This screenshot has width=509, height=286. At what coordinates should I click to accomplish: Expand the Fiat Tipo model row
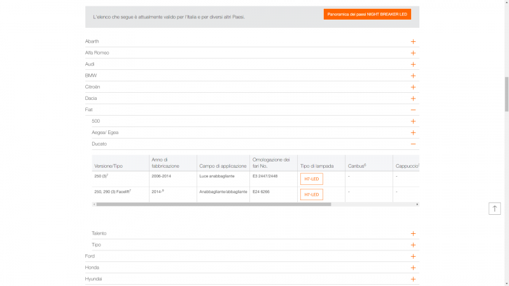pos(413,245)
